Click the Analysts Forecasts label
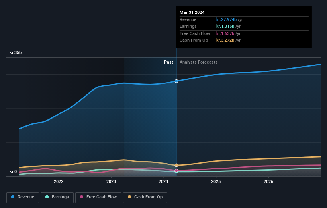 tap(198, 62)
